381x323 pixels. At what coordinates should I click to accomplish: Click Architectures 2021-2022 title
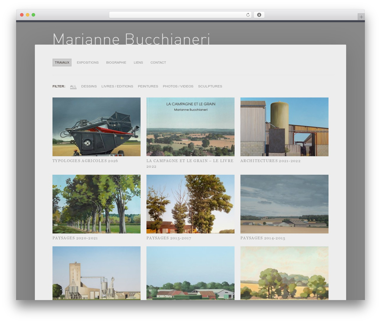[x=270, y=161]
